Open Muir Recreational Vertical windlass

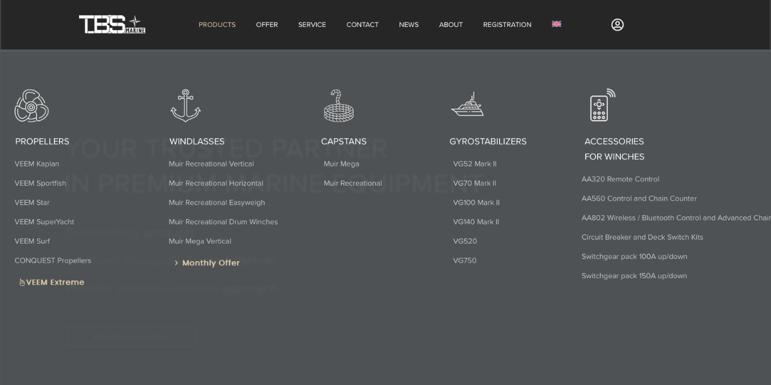211,164
